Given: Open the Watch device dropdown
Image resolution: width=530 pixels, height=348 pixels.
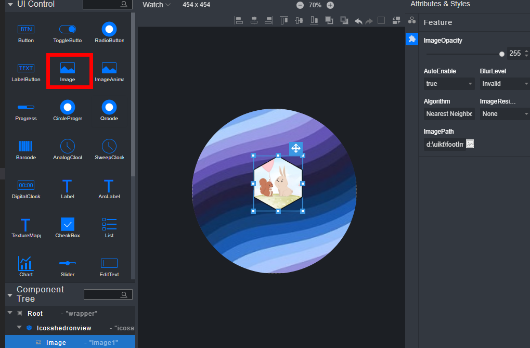Looking at the screenshot, I should click(156, 5).
